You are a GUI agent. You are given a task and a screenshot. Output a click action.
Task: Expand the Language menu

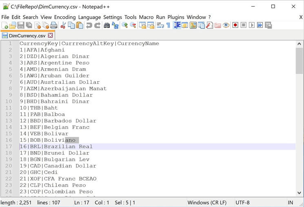tap(89, 17)
